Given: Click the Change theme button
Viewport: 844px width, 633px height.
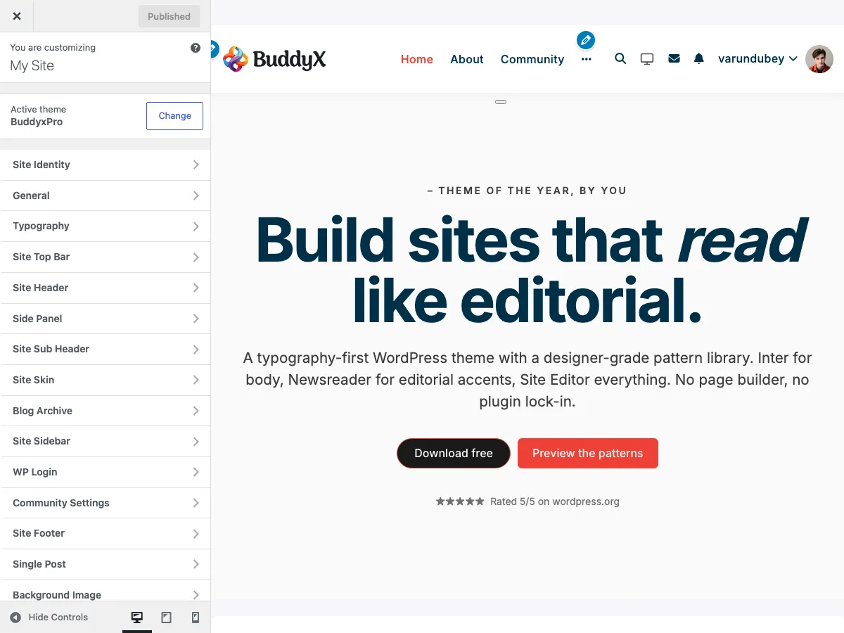Looking at the screenshot, I should point(174,116).
